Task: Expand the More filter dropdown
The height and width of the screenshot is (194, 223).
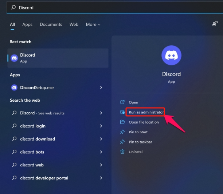Action: tap(93, 24)
